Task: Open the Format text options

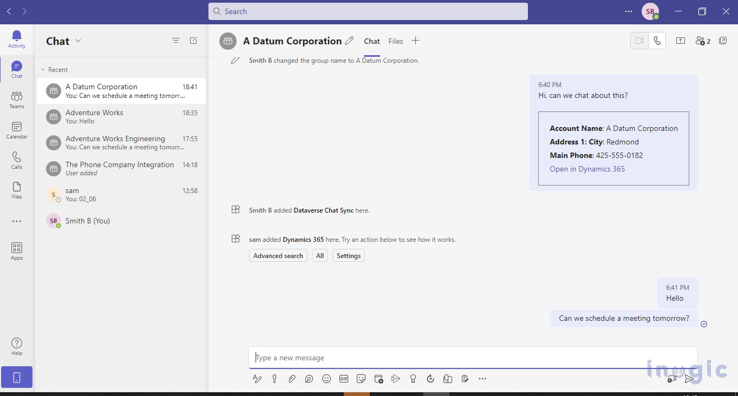Action: (257, 379)
